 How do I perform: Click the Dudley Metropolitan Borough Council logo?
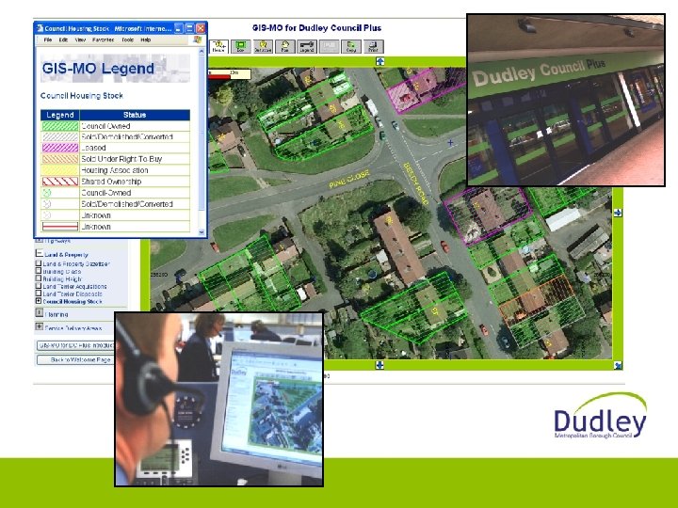click(x=601, y=416)
